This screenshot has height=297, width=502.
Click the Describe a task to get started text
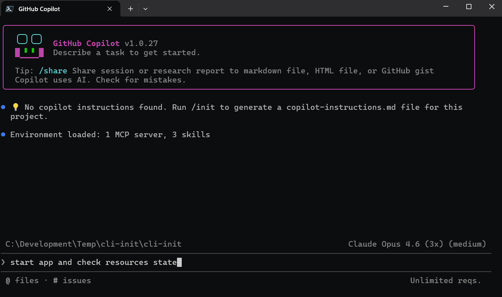click(126, 52)
